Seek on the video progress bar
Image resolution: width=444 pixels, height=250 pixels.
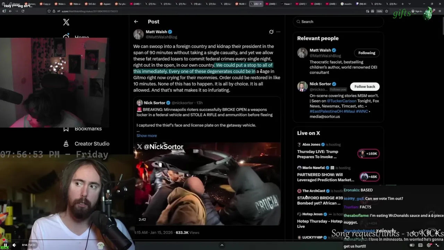[222, 240]
